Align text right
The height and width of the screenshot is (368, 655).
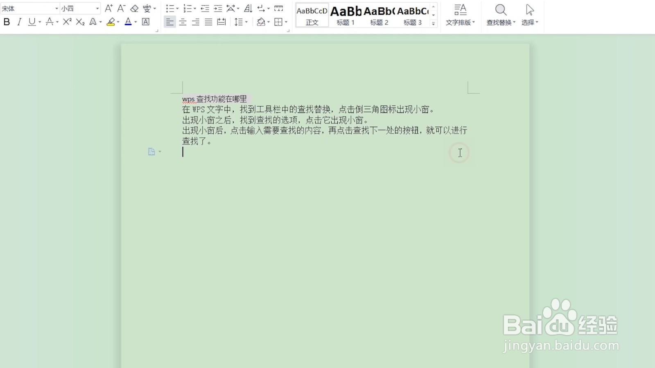(x=196, y=22)
